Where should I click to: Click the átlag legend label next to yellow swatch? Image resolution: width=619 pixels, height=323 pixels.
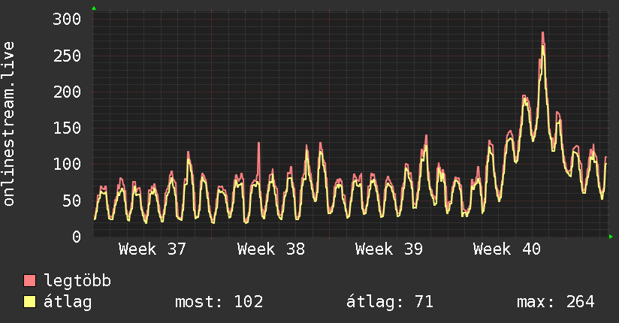tap(68, 302)
